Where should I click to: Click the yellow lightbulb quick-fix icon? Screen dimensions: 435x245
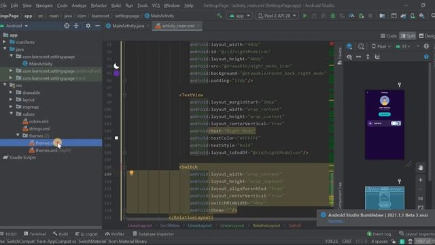tap(131, 173)
